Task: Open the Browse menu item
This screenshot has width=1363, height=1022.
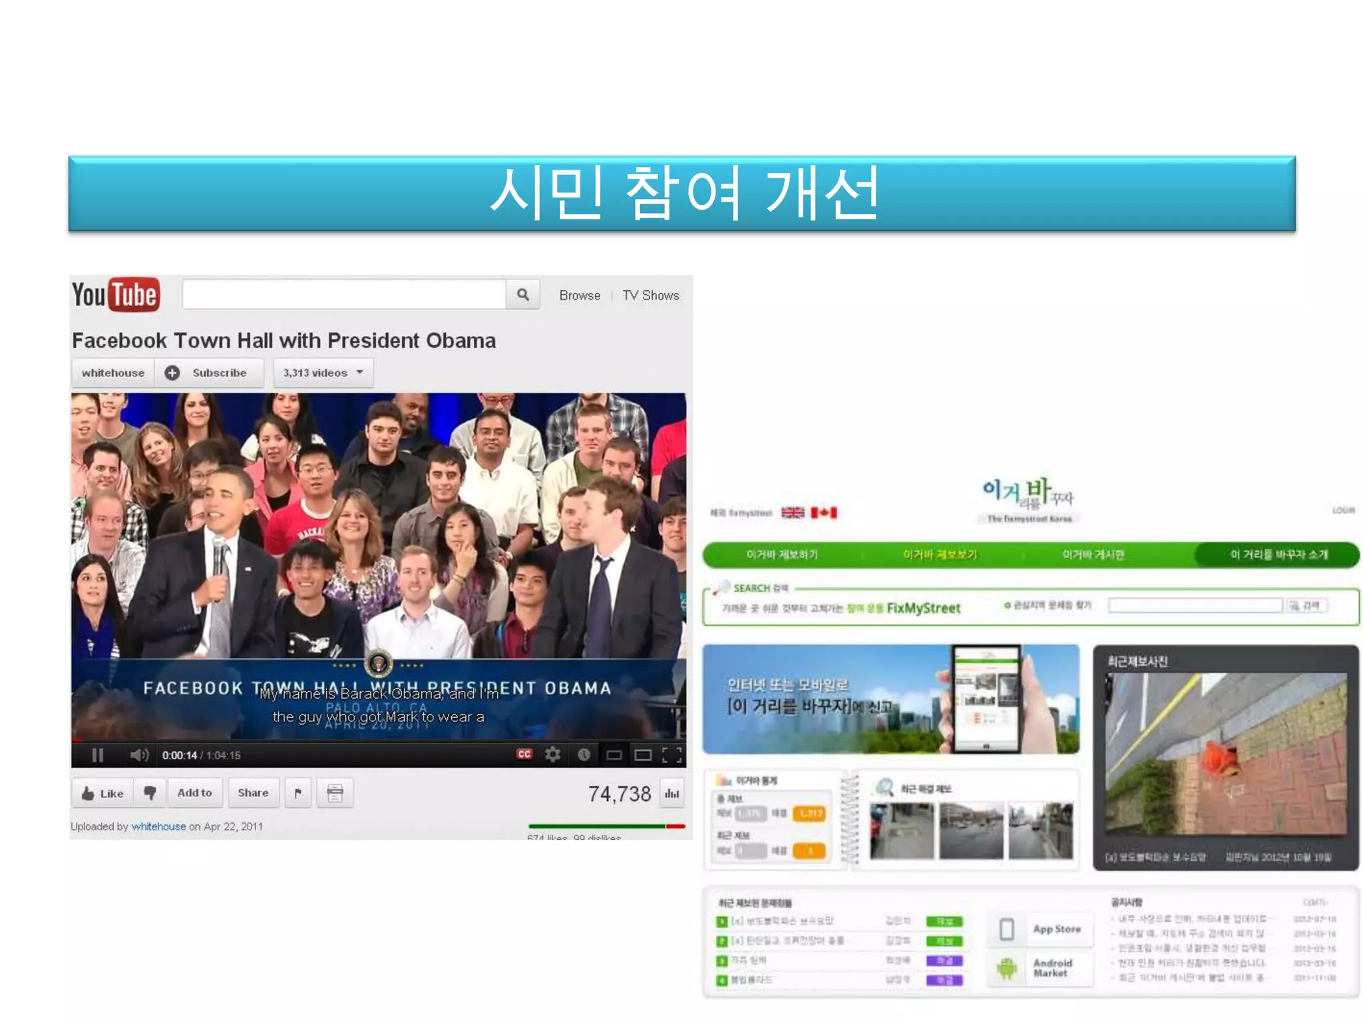Action: (580, 295)
